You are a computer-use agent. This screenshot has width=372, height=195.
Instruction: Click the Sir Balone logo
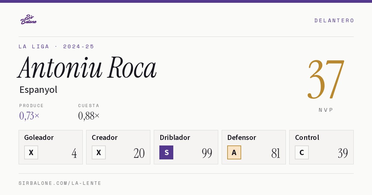coord(29,19)
